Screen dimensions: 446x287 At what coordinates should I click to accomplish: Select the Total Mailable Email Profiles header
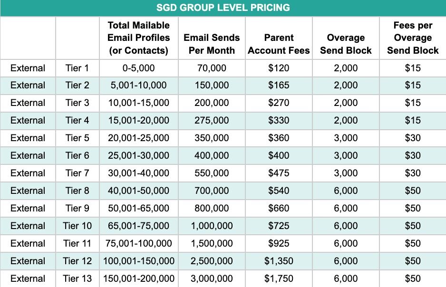point(139,38)
